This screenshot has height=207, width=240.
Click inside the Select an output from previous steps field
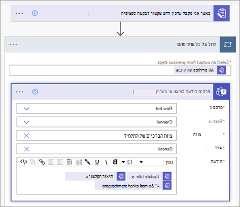[x=120, y=70]
